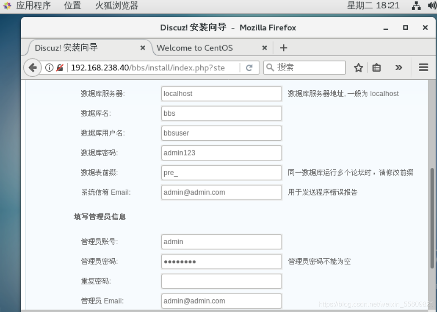Select the Discuz! 安装向导 tab
Image resolution: width=437 pixels, height=312 pixels.
coord(66,48)
